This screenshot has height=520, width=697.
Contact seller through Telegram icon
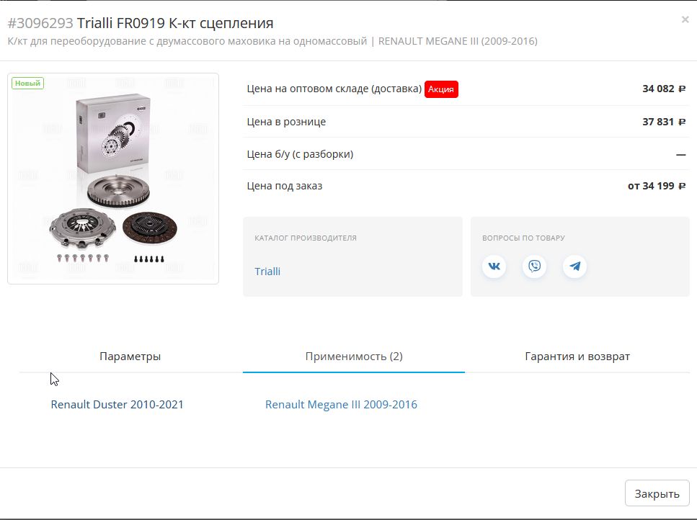point(574,266)
